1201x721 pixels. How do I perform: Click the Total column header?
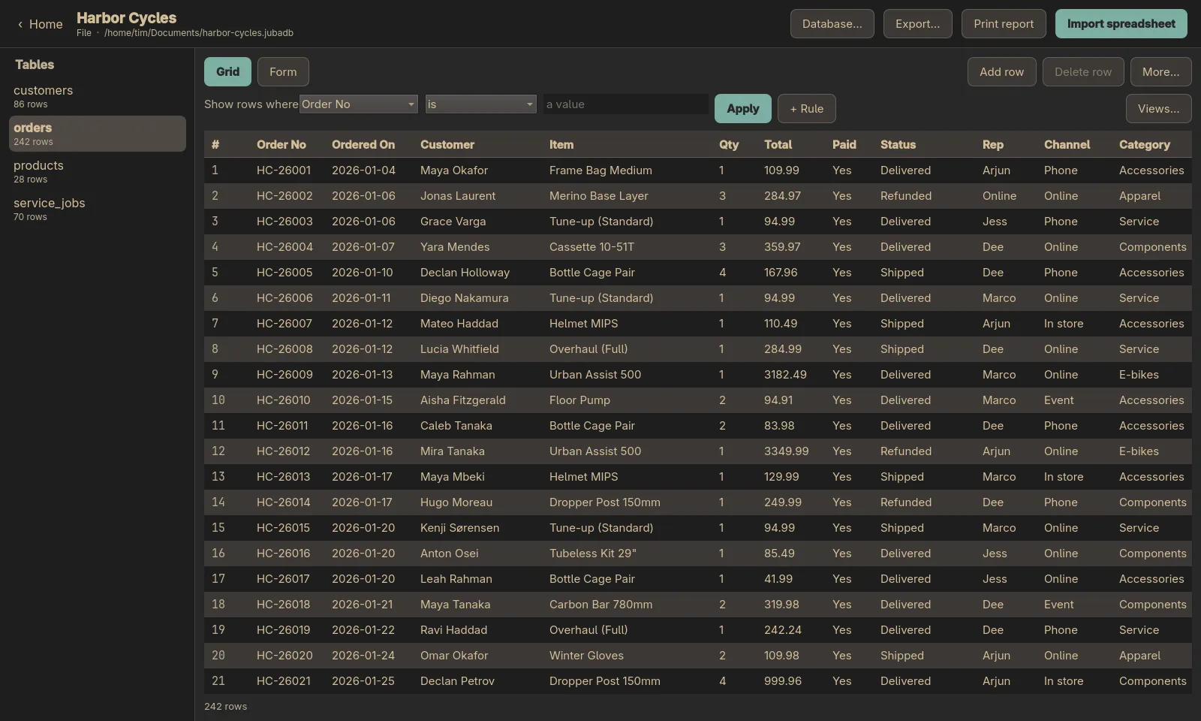778,145
